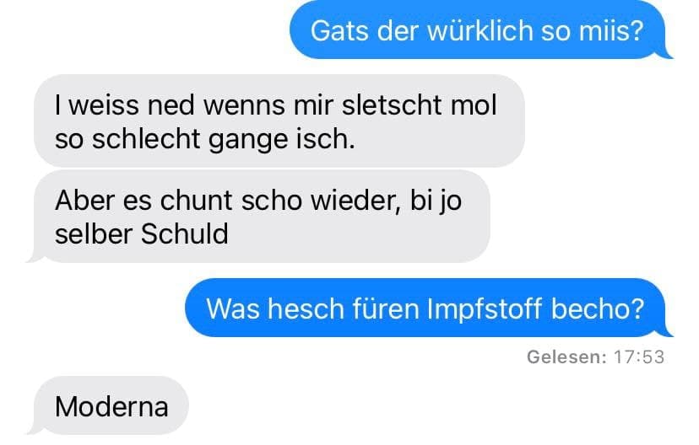
Task: Tap the word 'sletscht' in the grey message
Action: 392,105
